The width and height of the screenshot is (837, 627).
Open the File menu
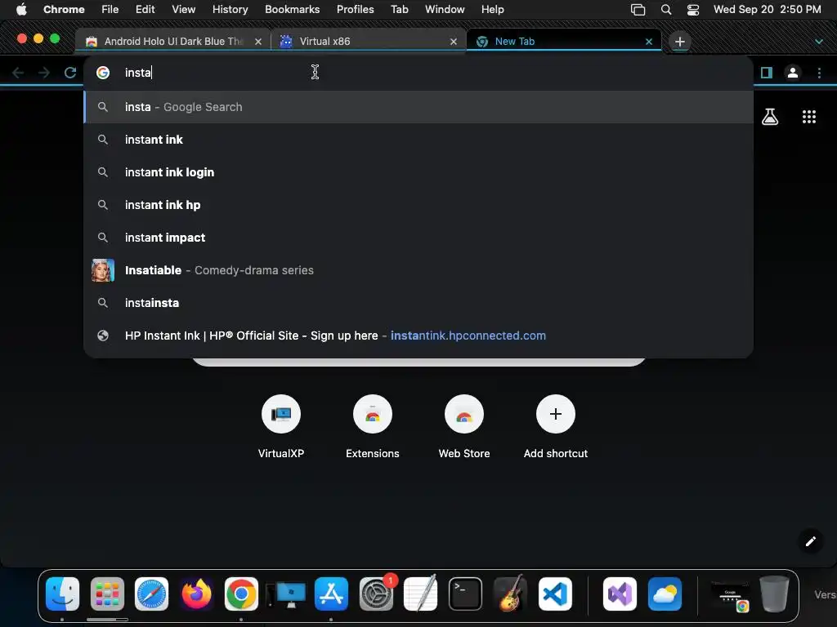tap(110, 9)
